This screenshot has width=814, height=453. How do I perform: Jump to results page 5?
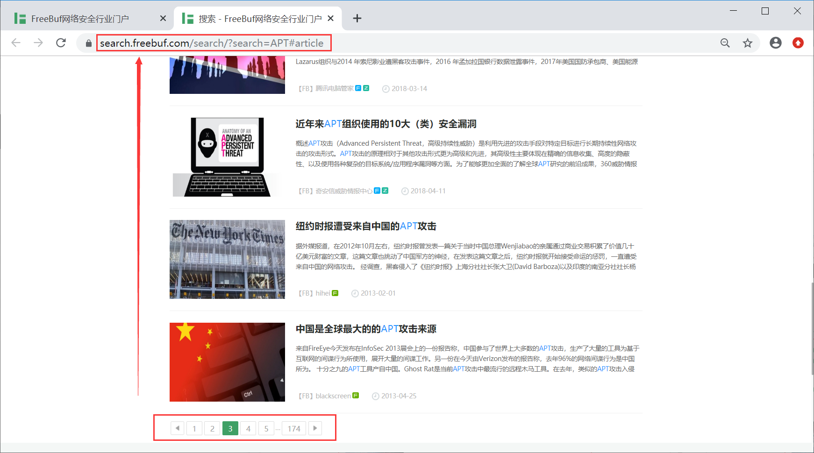click(x=266, y=428)
